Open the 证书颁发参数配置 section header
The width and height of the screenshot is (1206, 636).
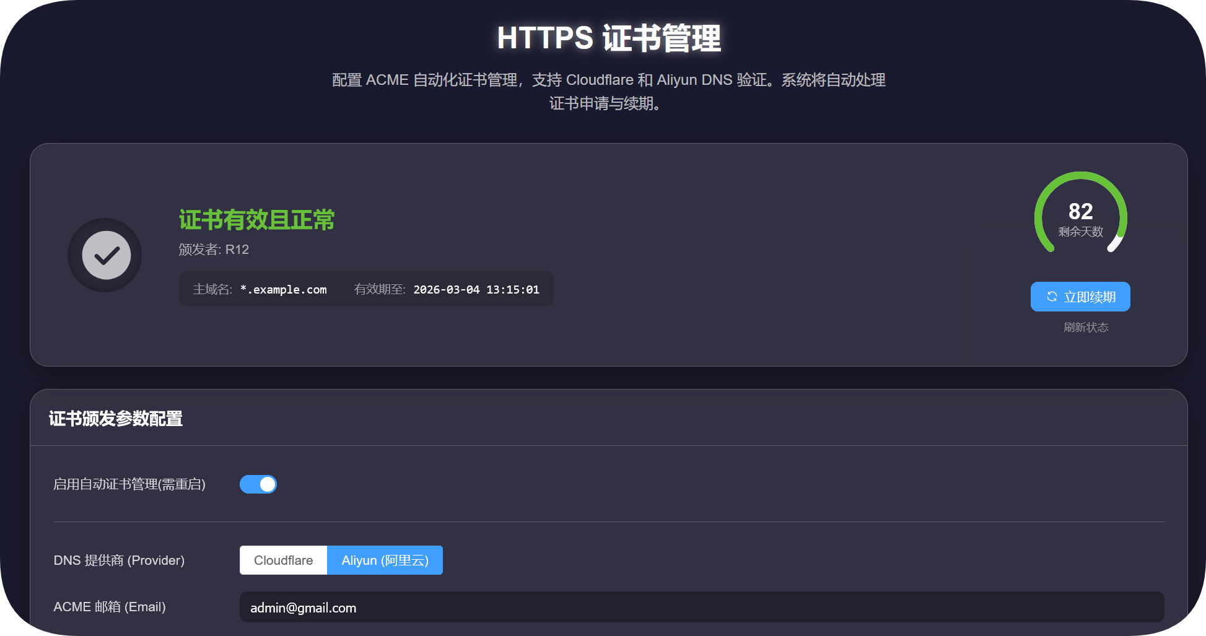tap(116, 419)
